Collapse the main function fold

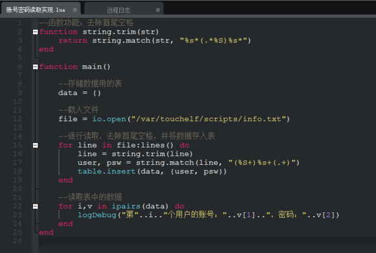[35, 67]
